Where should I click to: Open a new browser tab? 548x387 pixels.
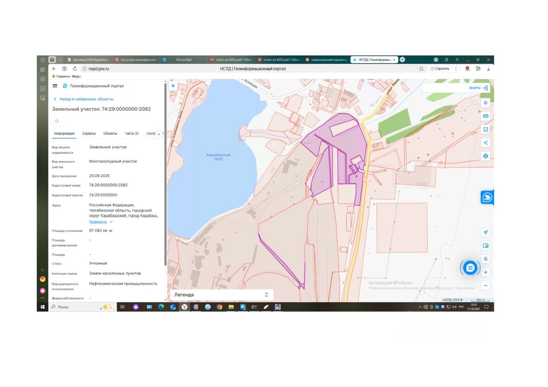coord(402,59)
